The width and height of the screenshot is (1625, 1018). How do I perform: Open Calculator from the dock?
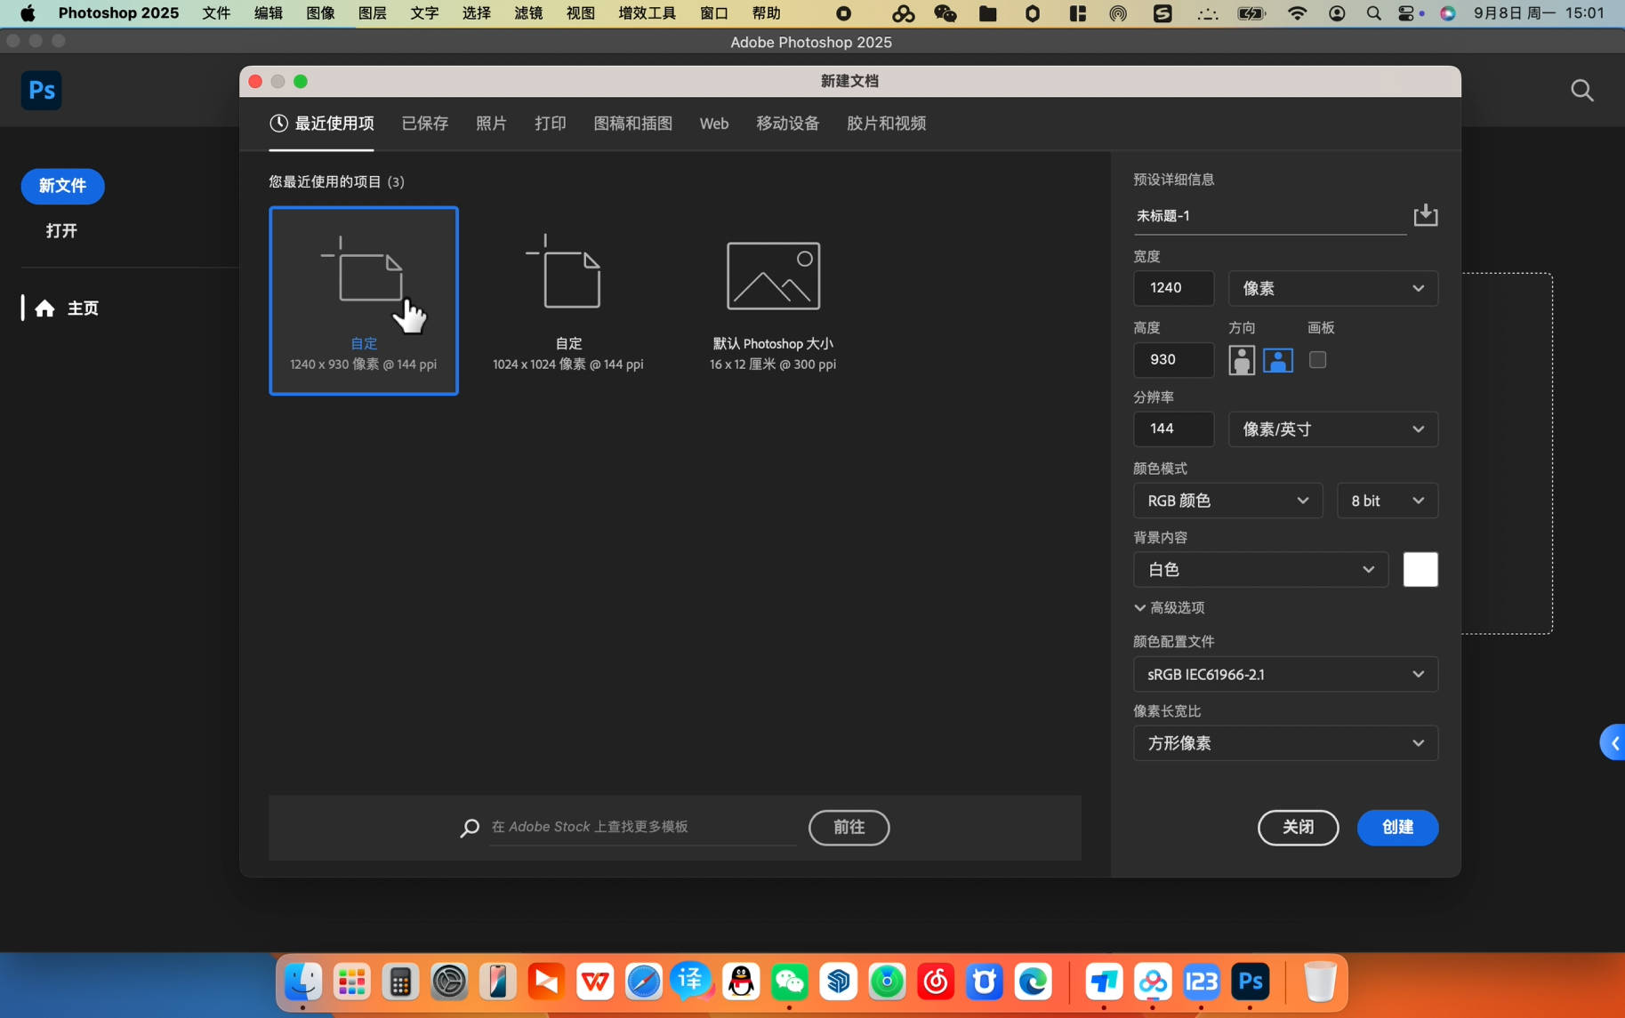tap(400, 982)
